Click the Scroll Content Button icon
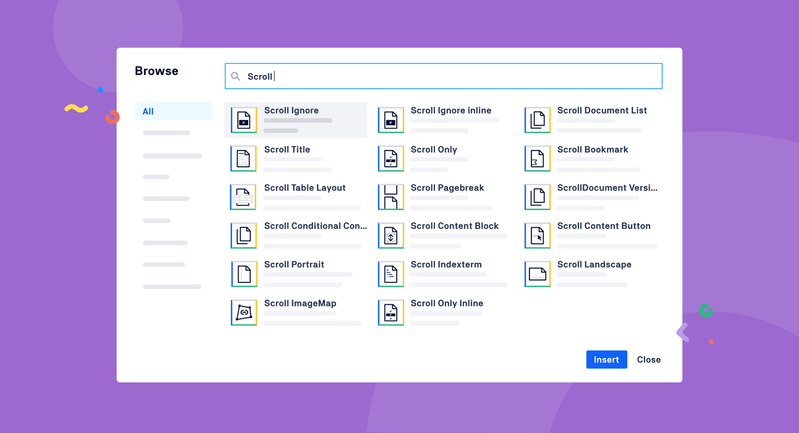Image resolution: width=799 pixels, height=433 pixels. click(537, 236)
